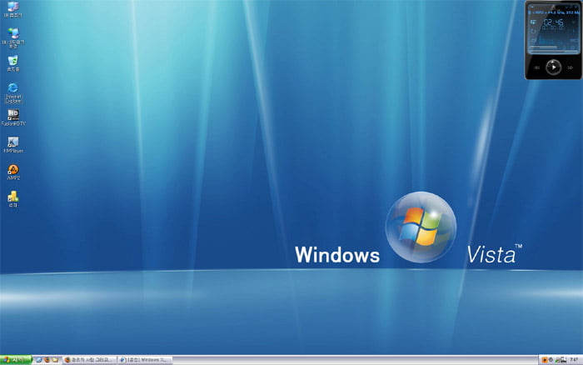Viewport: 583px width, 365px height.
Task: Skip to next track in music widget
Action: pyautogui.click(x=569, y=66)
